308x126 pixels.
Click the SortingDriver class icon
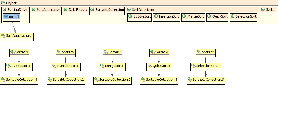pos(5,9)
